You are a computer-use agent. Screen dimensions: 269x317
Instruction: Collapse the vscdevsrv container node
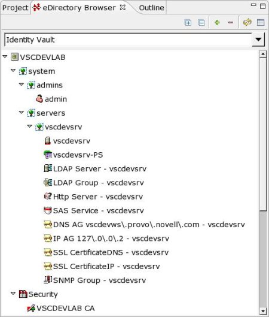coord(30,126)
